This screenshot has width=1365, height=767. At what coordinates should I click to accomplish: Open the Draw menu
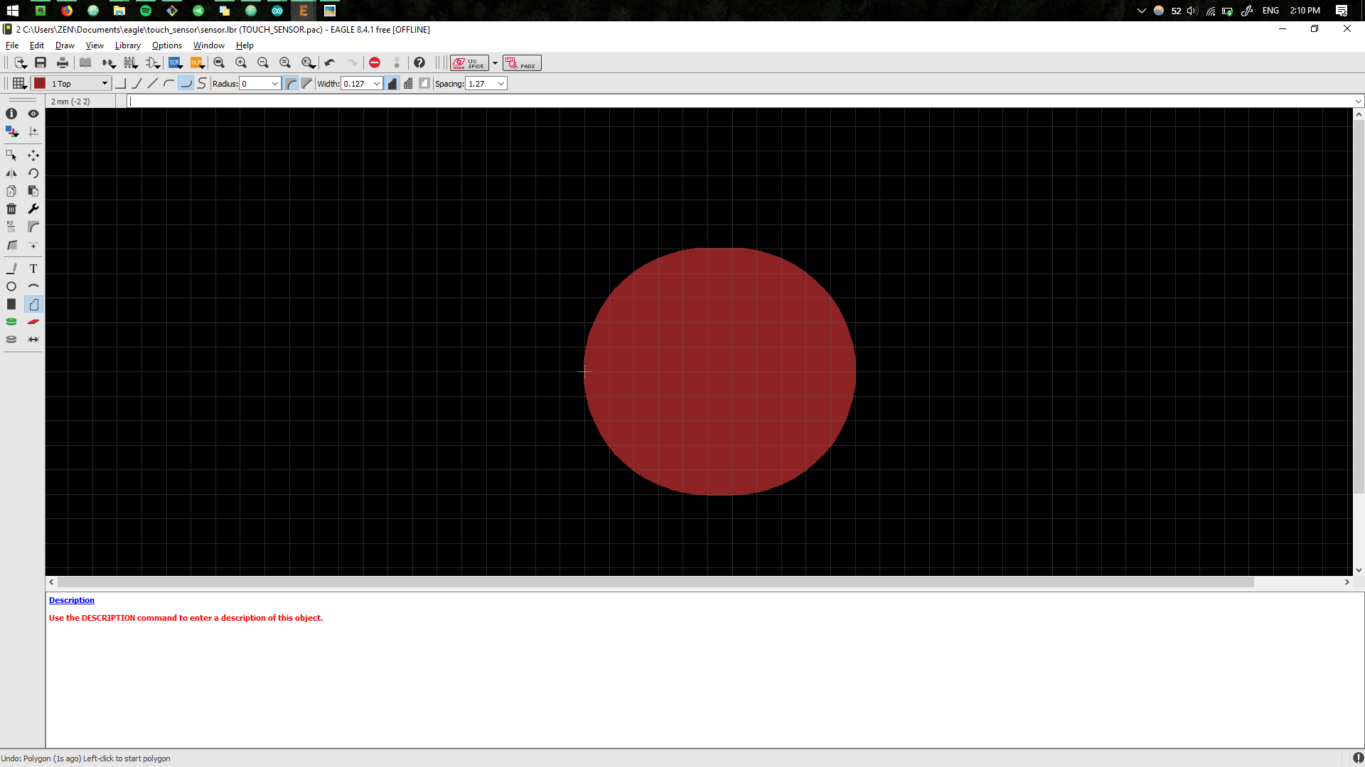click(65, 45)
